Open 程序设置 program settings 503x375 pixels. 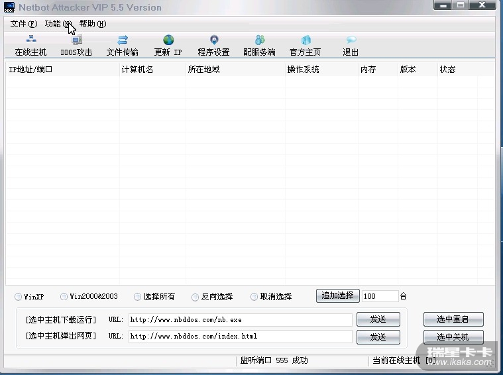(213, 46)
